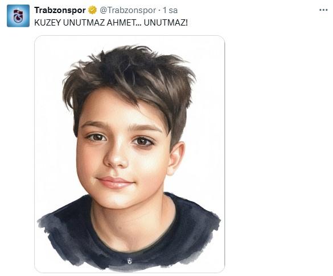This screenshot has height=276, width=333.
Task: Open the attached watercolor portrait image
Action: pyautogui.click(x=130, y=154)
